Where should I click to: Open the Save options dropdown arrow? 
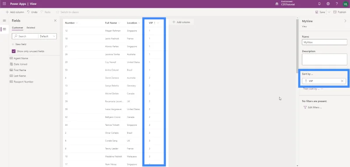point(329,12)
